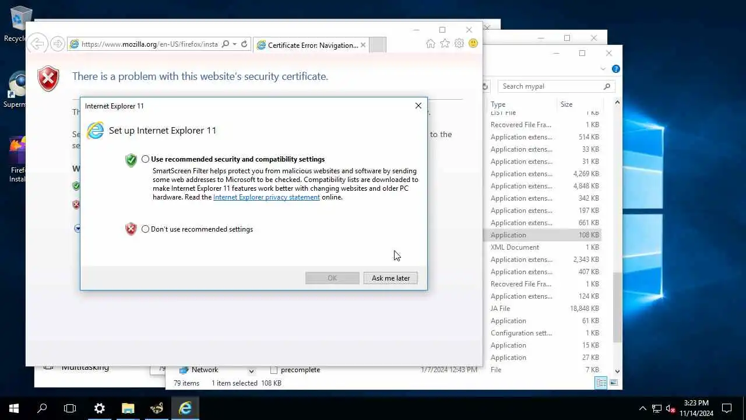Expand the File Explorer ribbon chevron
The width and height of the screenshot is (746, 420).
[603, 69]
